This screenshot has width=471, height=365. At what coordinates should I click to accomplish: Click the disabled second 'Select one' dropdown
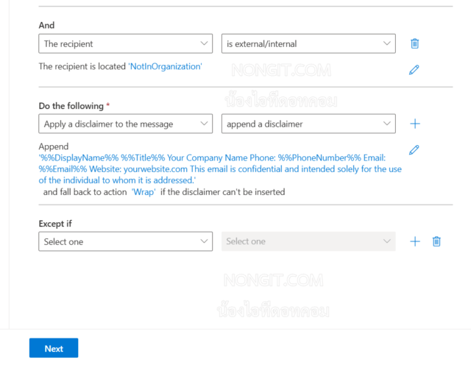pyautogui.click(x=308, y=241)
